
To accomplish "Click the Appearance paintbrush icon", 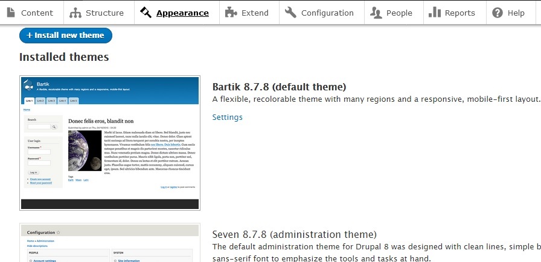I will click(x=146, y=13).
